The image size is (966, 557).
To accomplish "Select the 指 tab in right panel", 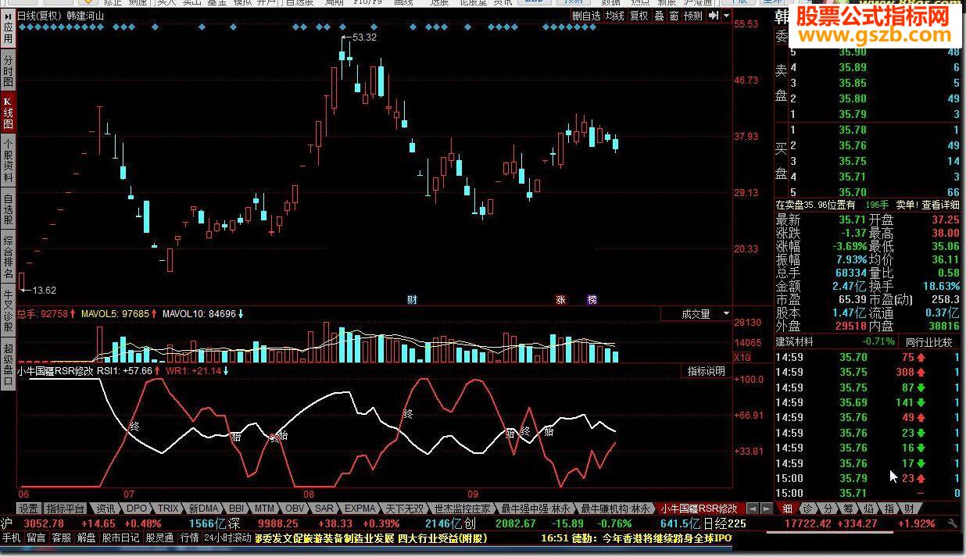I will (889, 509).
